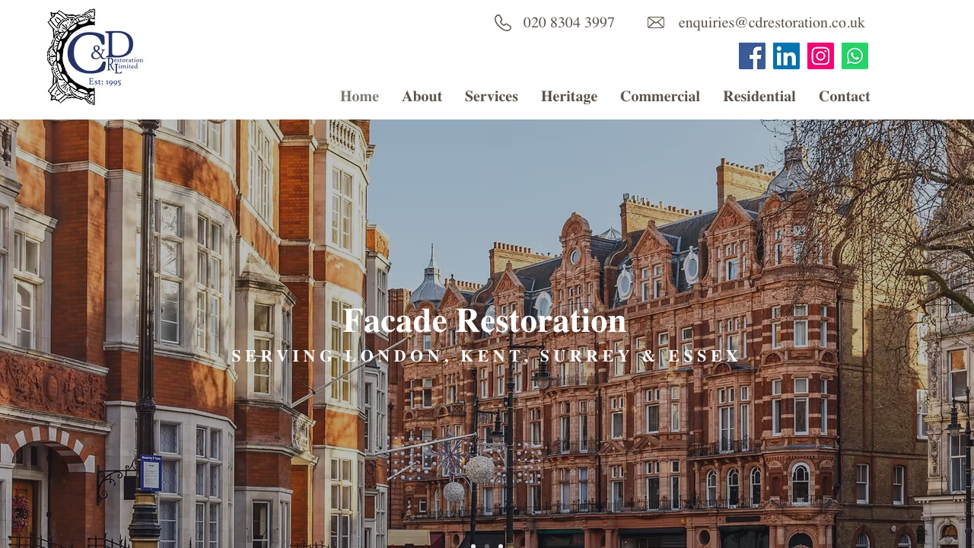Open the LinkedIn page icon
The width and height of the screenshot is (974, 548).
(786, 55)
